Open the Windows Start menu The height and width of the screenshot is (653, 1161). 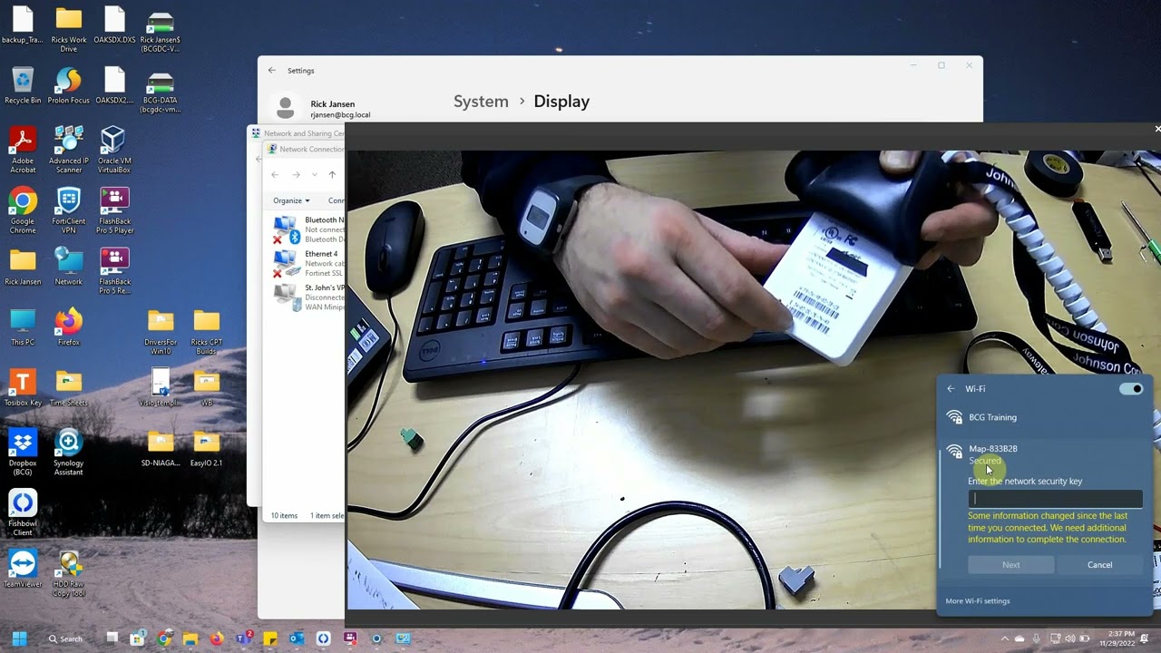[19, 638]
